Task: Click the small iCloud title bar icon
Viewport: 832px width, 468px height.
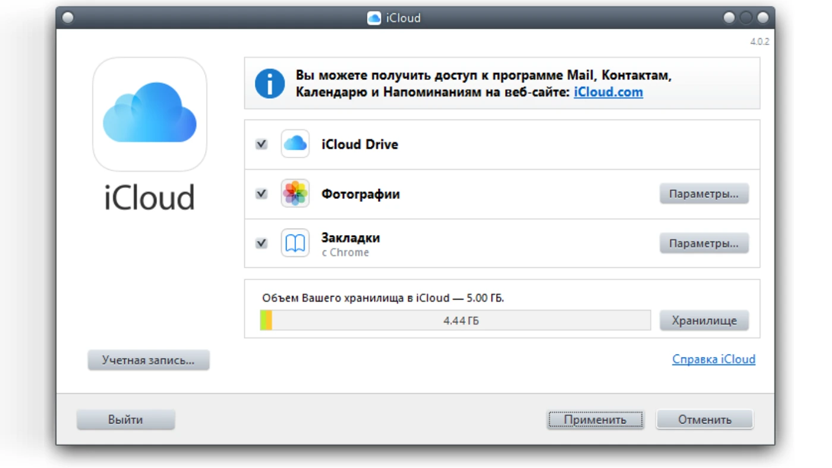Action: tap(374, 18)
